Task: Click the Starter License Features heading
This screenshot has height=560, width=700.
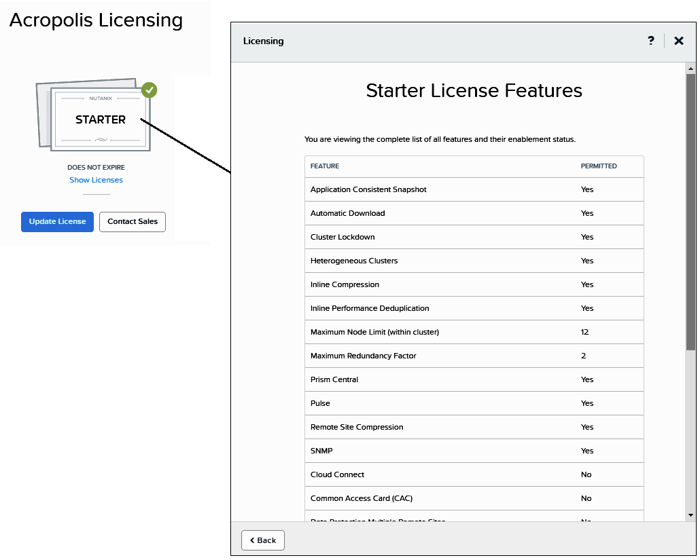Action: click(474, 90)
